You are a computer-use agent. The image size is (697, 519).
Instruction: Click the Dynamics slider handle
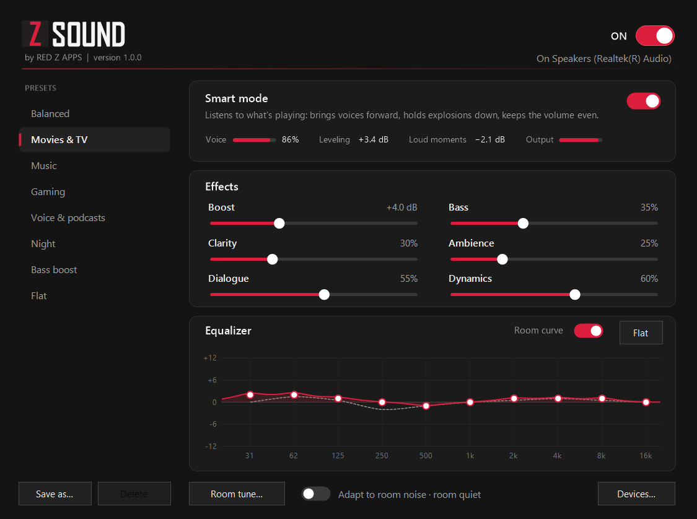click(x=575, y=294)
